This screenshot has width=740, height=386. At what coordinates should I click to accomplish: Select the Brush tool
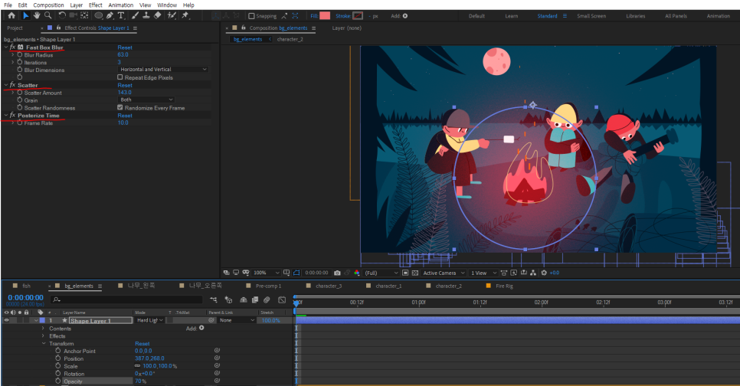[x=135, y=15]
